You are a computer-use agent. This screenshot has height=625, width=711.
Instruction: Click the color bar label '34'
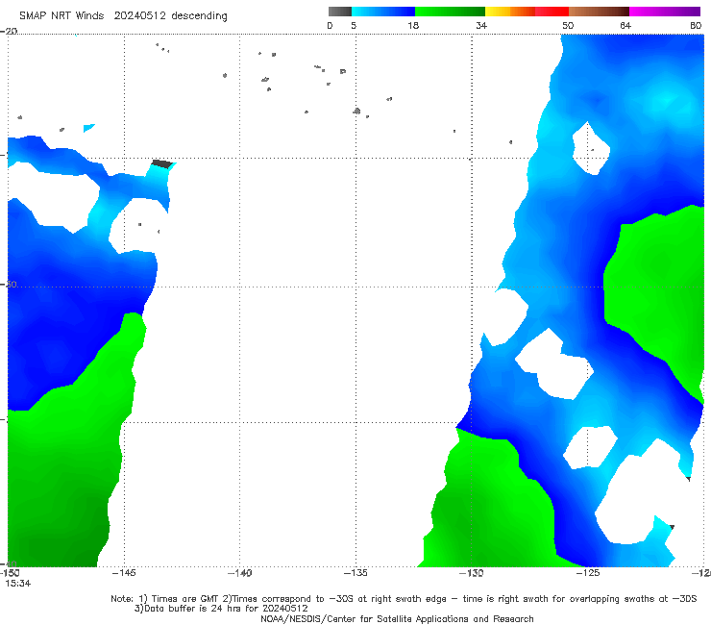coord(481,25)
